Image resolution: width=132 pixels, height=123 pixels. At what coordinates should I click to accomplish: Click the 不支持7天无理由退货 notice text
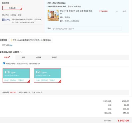(x=71, y=21)
